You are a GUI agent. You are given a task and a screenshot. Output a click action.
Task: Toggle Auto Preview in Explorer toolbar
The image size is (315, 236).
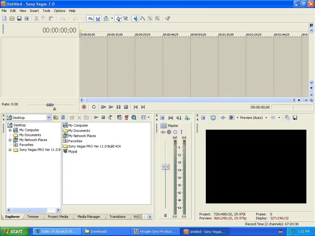(x=110, y=118)
